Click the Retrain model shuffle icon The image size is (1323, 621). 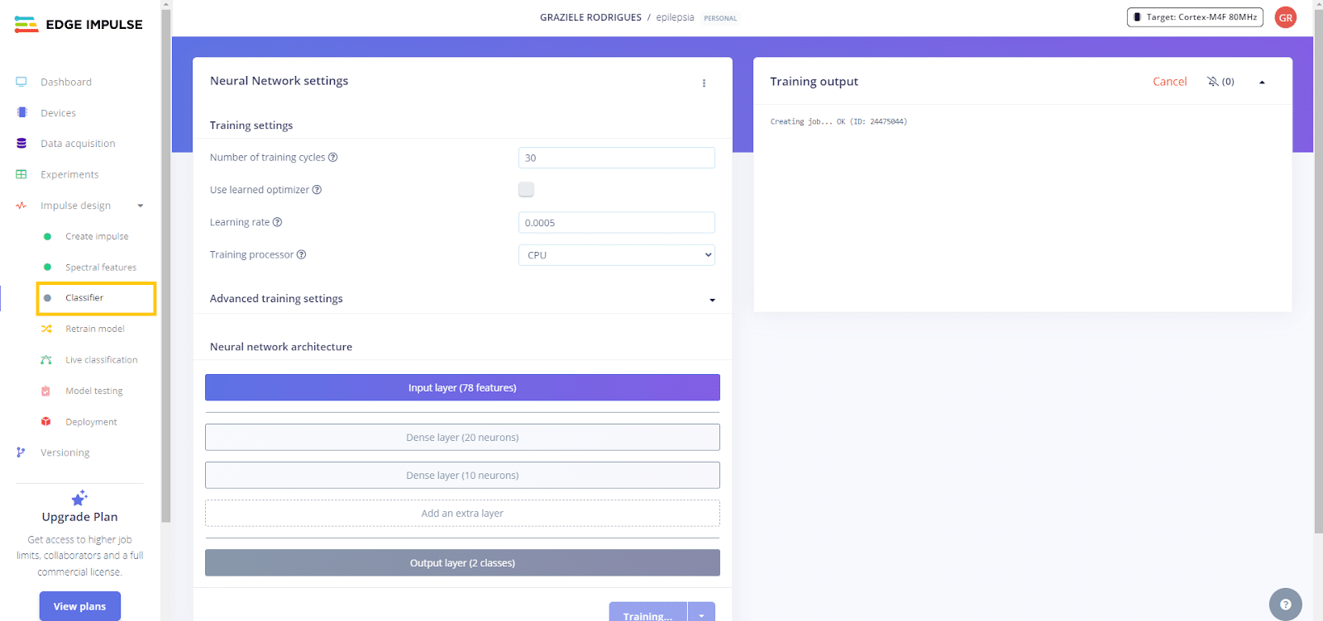(46, 329)
